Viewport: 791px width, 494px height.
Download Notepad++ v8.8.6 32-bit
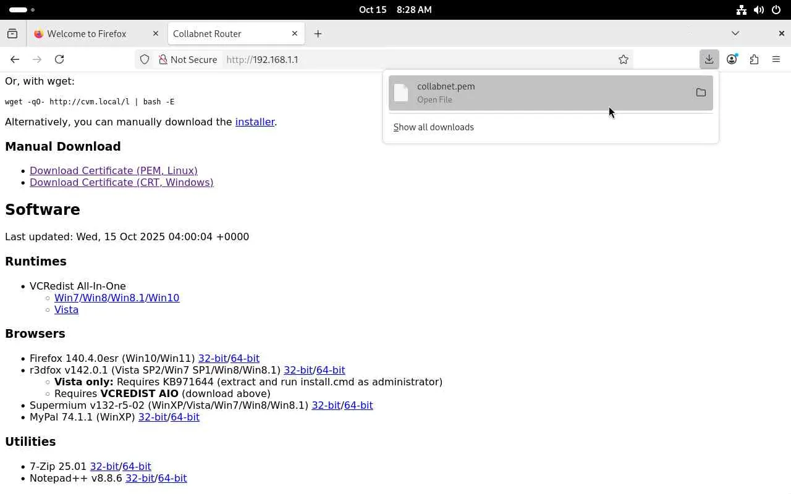click(x=140, y=478)
